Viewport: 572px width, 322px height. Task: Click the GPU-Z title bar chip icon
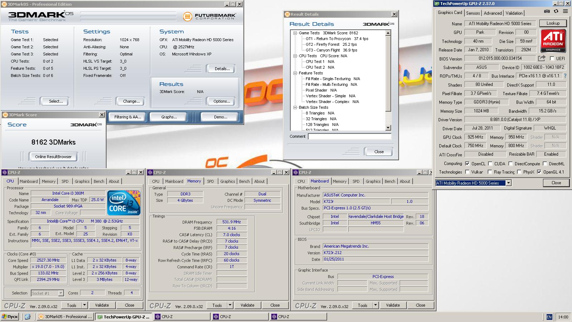(437, 4)
